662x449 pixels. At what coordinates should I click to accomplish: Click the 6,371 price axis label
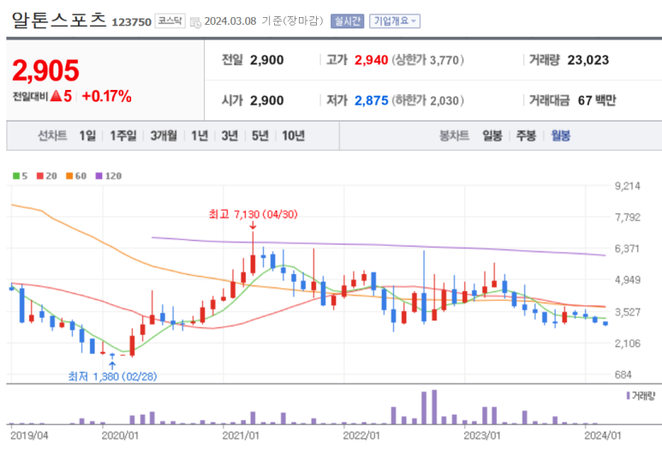pyautogui.click(x=628, y=248)
